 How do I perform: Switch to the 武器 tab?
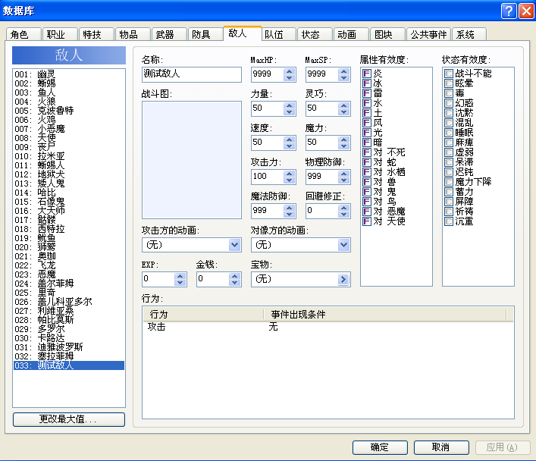tap(165, 35)
